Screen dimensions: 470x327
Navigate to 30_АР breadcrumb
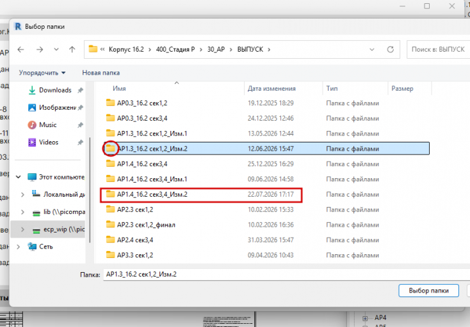[x=216, y=49]
